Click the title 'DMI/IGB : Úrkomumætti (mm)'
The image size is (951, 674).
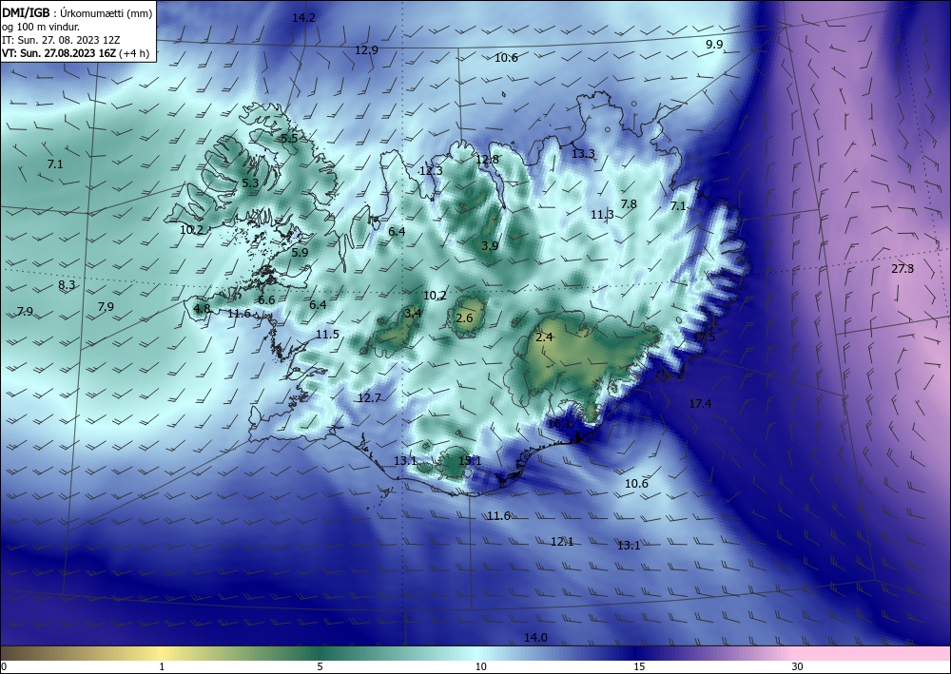[x=77, y=13]
